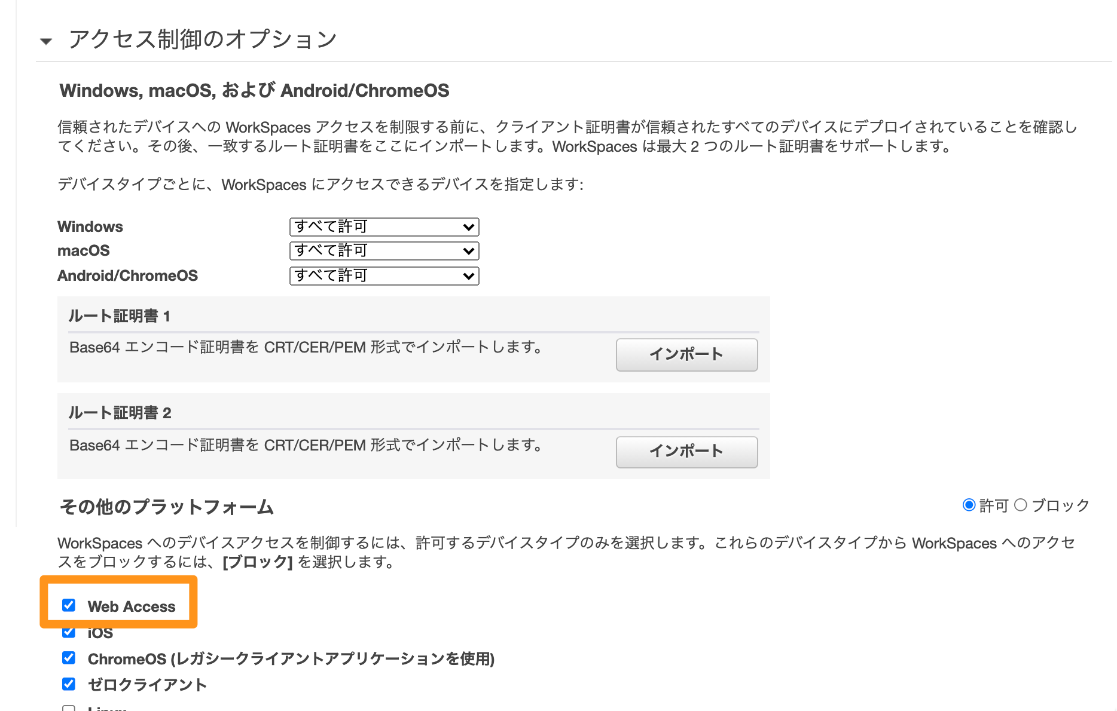Screen dimensions: 1117x711
Task: Collapse the アクセス制御のオプション section triangle
Action: 46,41
